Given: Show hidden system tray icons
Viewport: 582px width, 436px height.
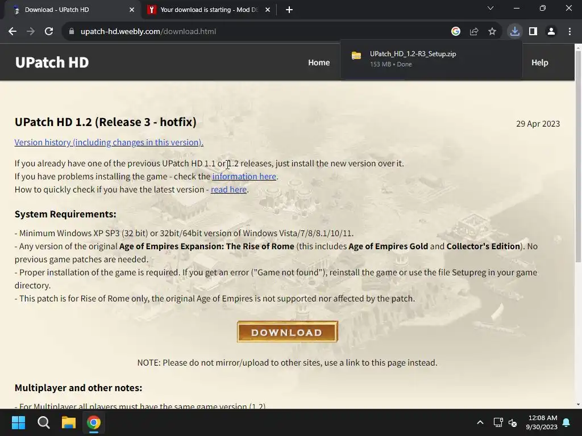Looking at the screenshot, I should click(480, 422).
